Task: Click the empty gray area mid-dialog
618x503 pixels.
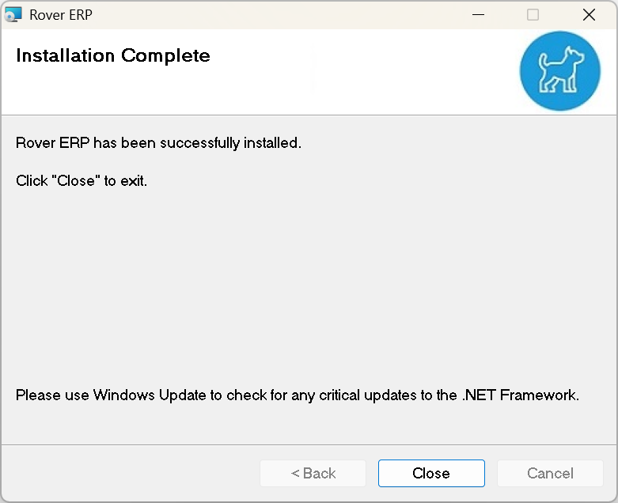Action: point(309,285)
